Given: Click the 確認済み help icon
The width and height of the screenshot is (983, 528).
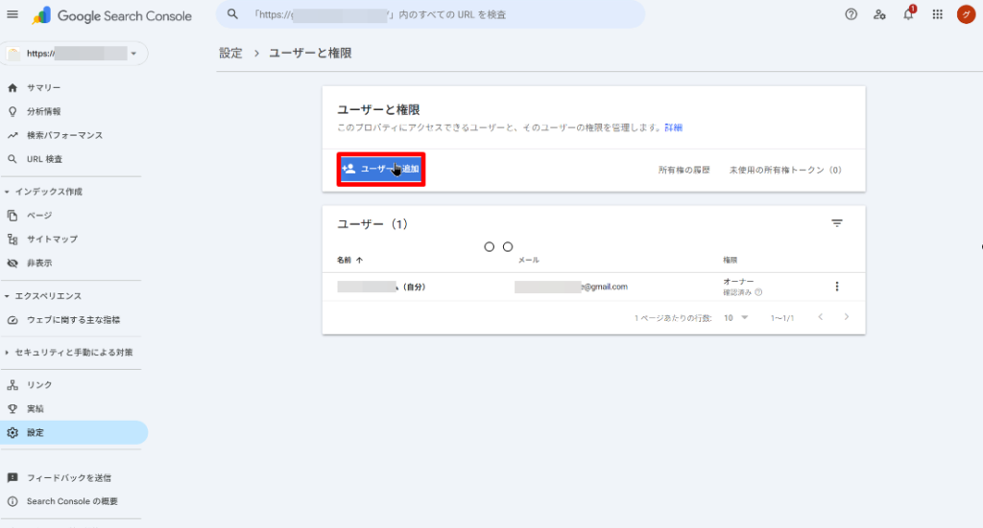Looking at the screenshot, I should 758,292.
